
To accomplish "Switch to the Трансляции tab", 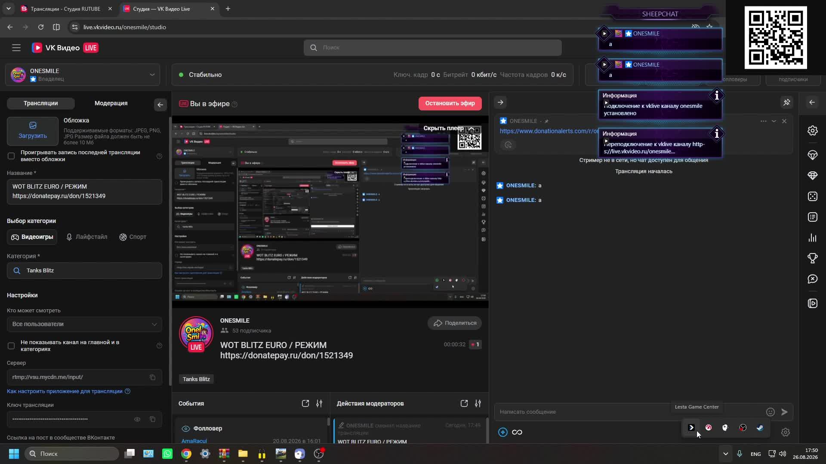I will click(41, 103).
